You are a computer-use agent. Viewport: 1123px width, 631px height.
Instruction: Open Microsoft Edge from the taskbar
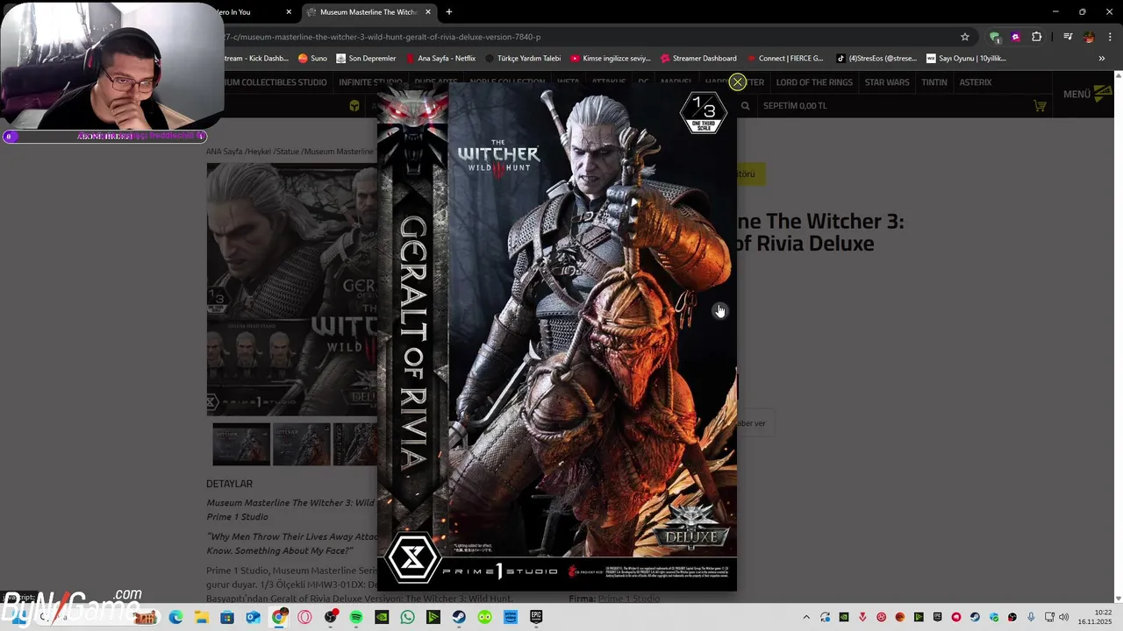[175, 617]
